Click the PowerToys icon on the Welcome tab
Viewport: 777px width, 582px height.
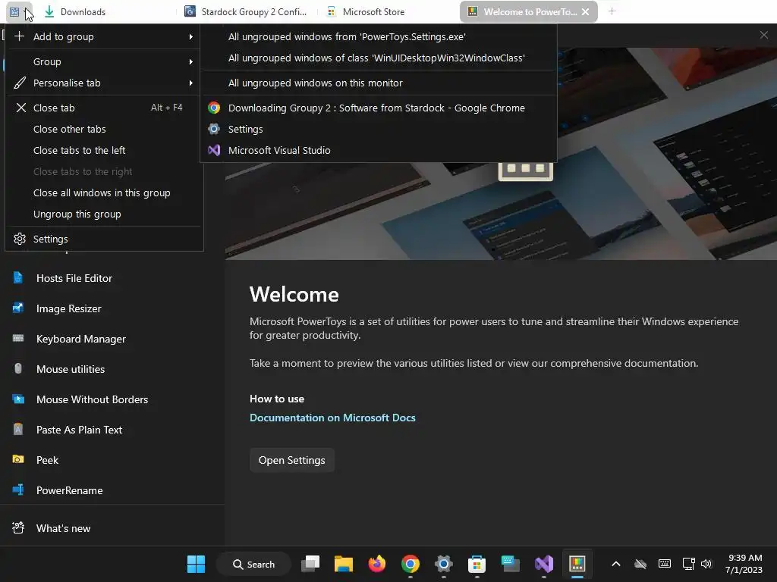tap(473, 11)
